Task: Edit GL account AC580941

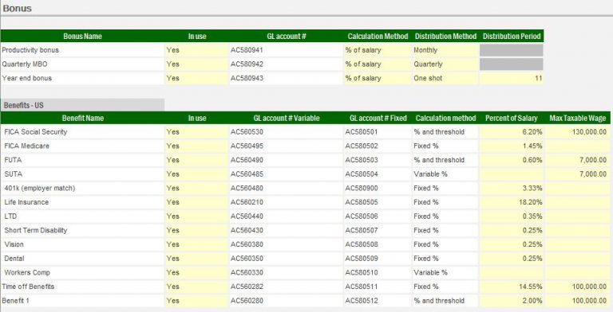Action: coord(286,50)
